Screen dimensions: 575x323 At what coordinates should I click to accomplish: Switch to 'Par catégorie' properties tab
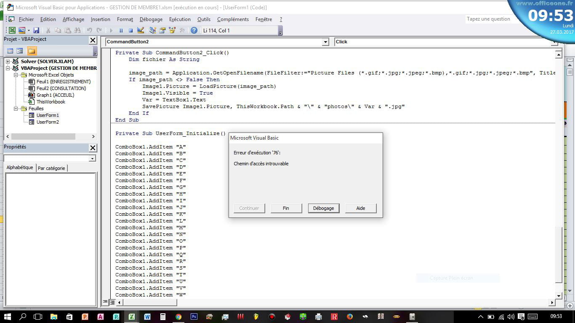pos(51,168)
